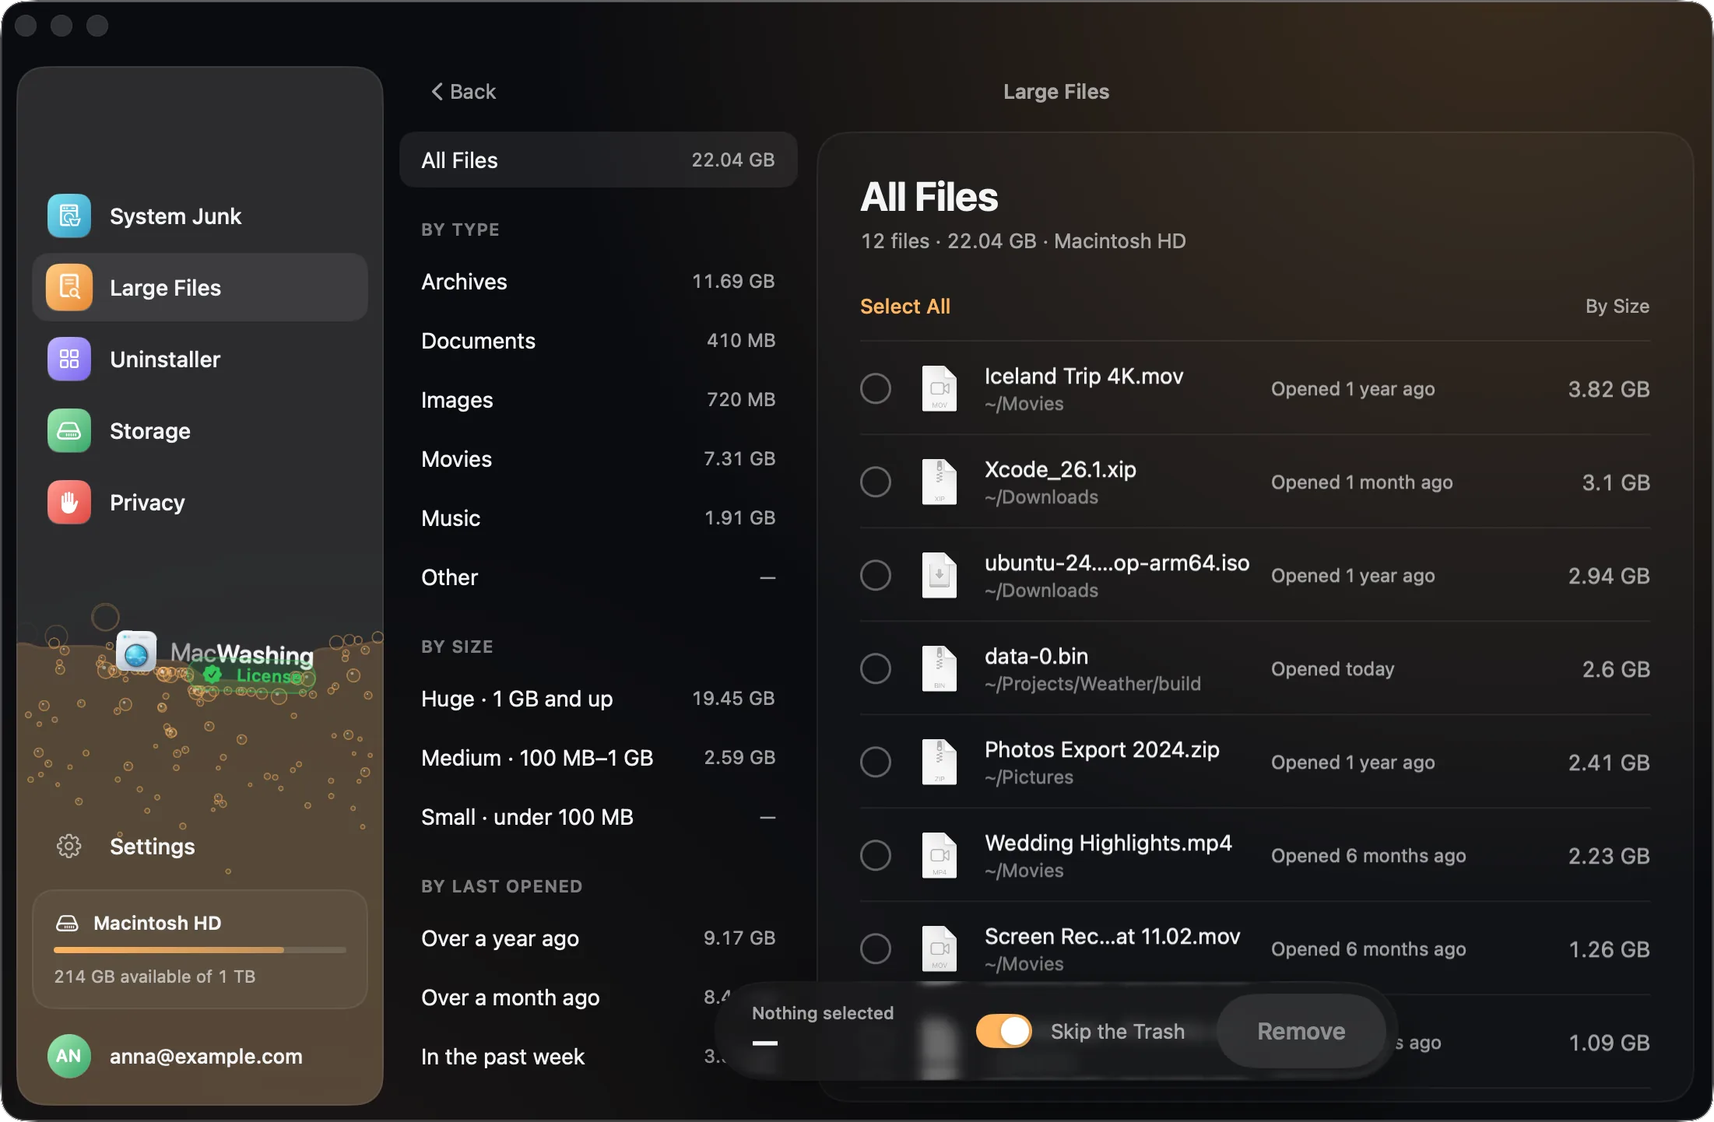Image resolution: width=1714 pixels, height=1122 pixels.
Task: Click the 2.41 GB size value
Action: coord(1609,763)
